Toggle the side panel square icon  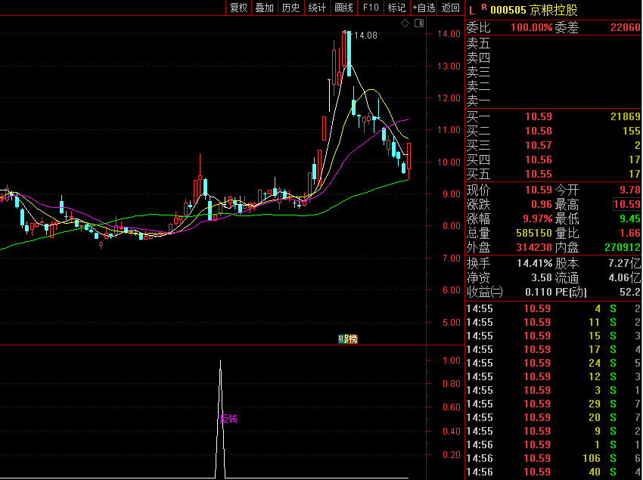coord(419,23)
